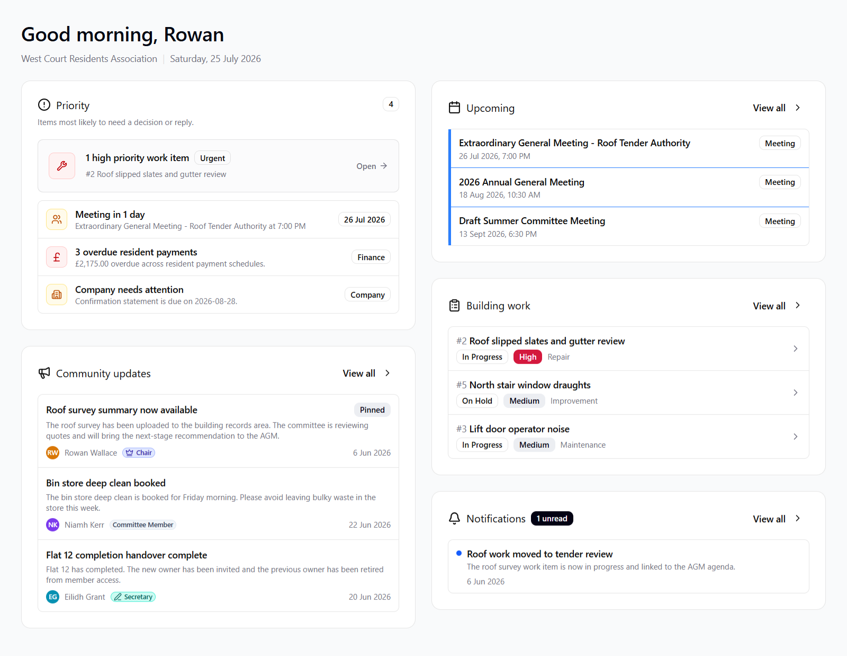Click the High priority badge
The height and width of the screenshot is (656, 847).
pos(528,357)
